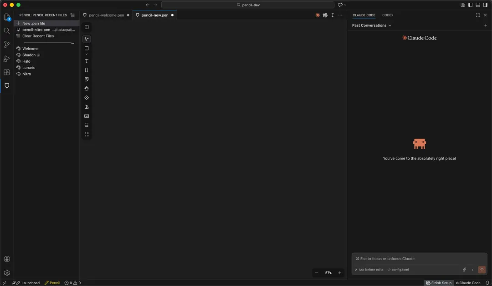The width and height of the screenshot is (492, 286).
Task: Focus the Claude message input field
Action: coord(419,259)
